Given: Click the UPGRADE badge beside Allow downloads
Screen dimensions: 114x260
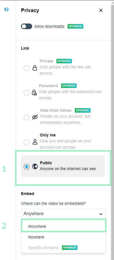Looking at the screenshot, I should (x=75, y=26).
